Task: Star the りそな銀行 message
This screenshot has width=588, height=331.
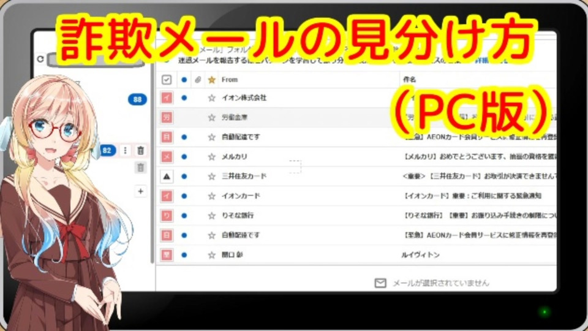Action: 211,215
